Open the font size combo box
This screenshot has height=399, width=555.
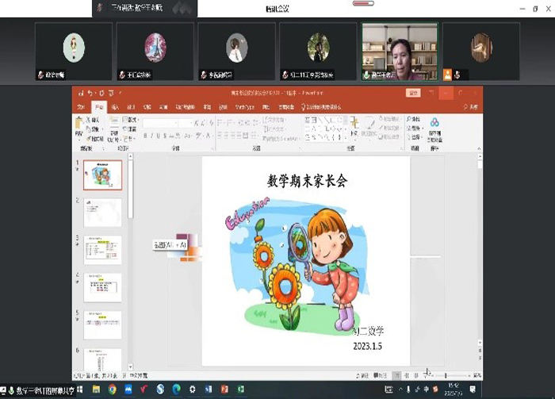coord(186,123)
